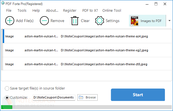Image resolution: width=173 pixels, height=111 pixels.
Task: Click the Browse button label
Action: [91, 97]
